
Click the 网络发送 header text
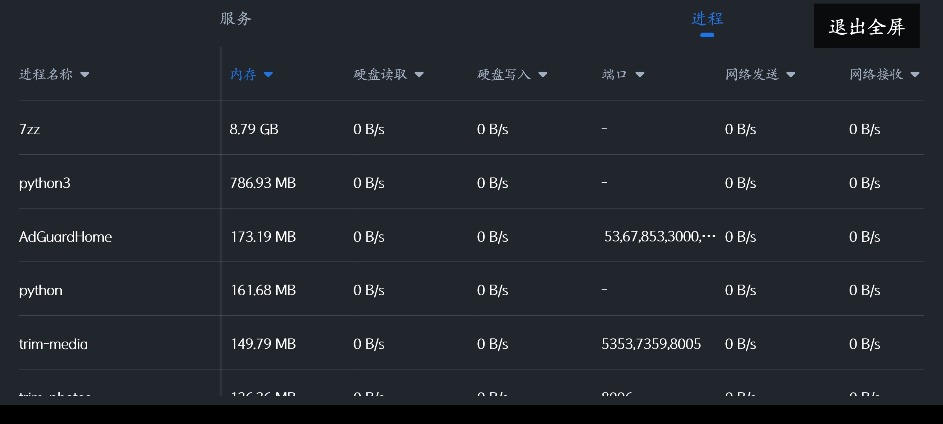[x=752, y=74]
